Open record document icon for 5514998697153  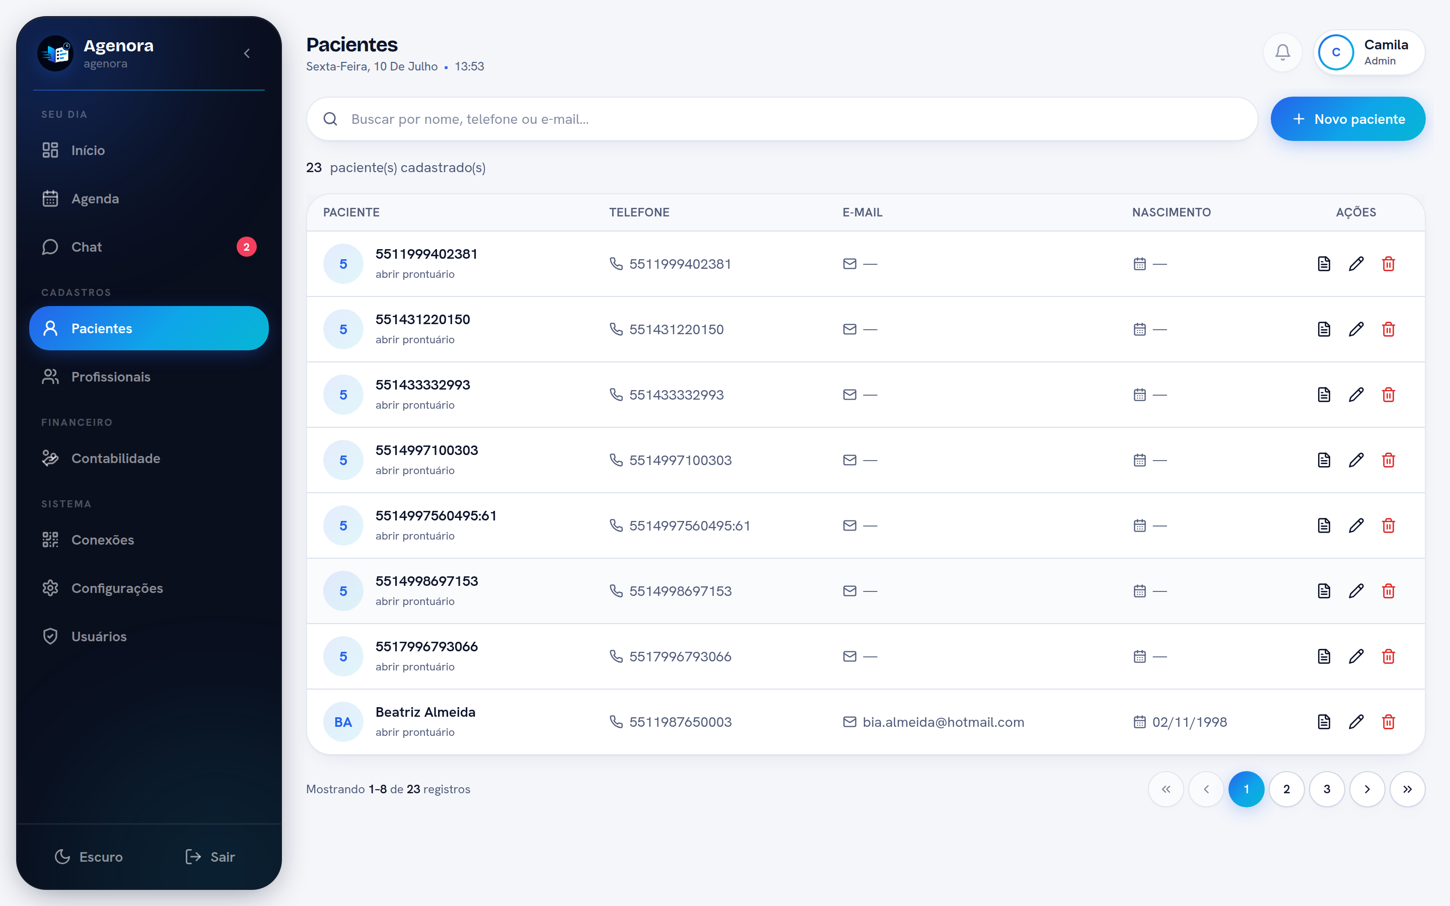pyautogui.click(x=1324, y=591)
